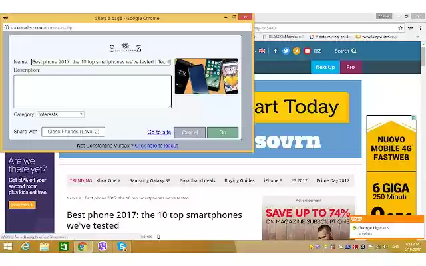Switch to the Next Up tab
426x266 pixels.
point(325,67)
